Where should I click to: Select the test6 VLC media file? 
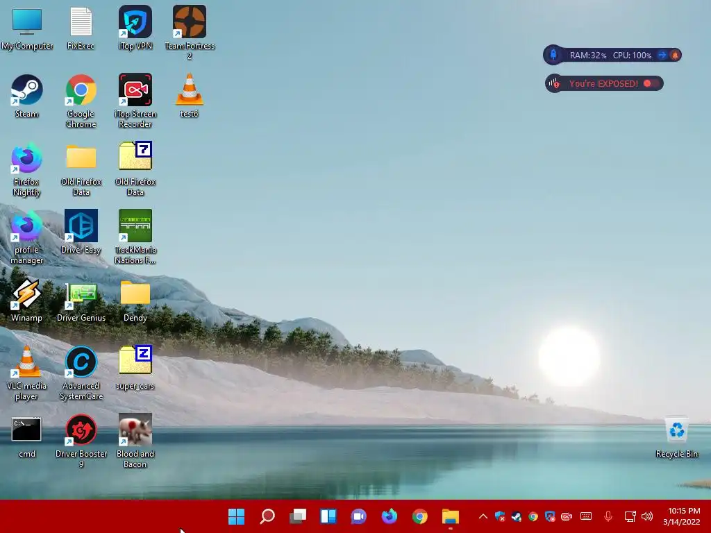189,96
